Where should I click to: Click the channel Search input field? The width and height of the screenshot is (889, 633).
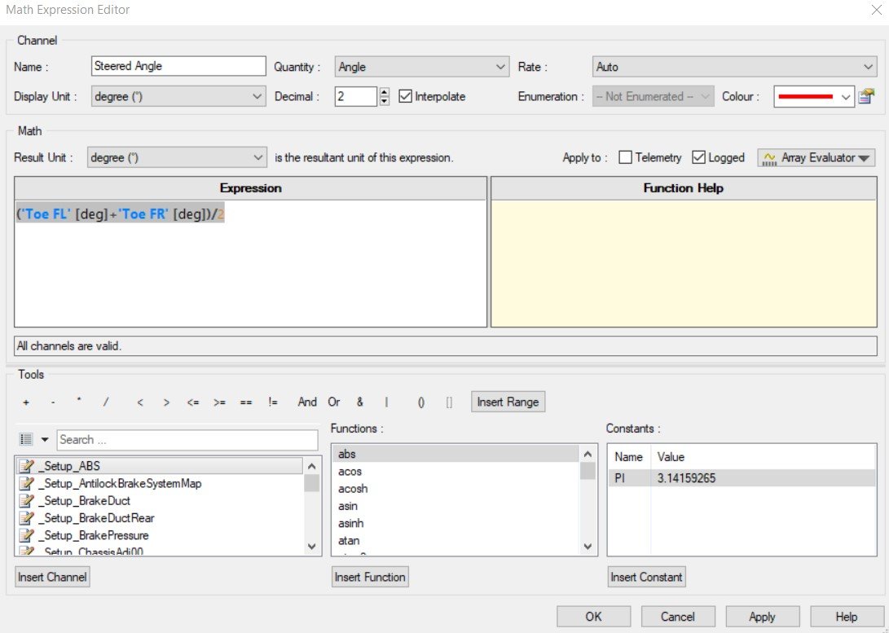point(187,440)
